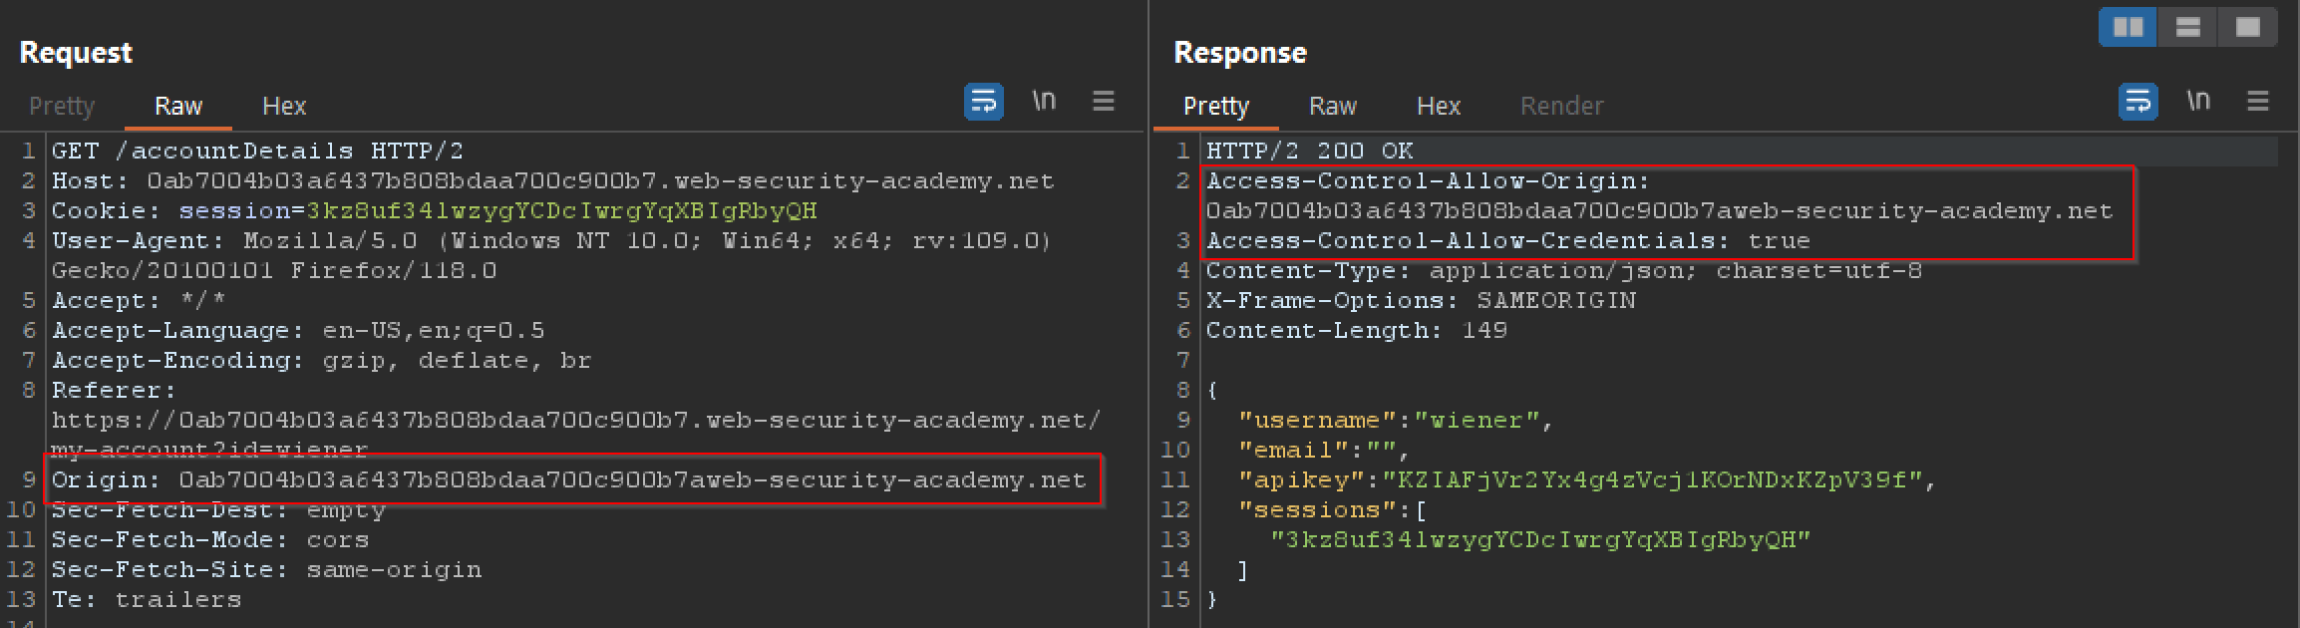Open the Request panel hamburger menu
The height and width of the screenshot is (628, 2300).
coord(1103,102)
